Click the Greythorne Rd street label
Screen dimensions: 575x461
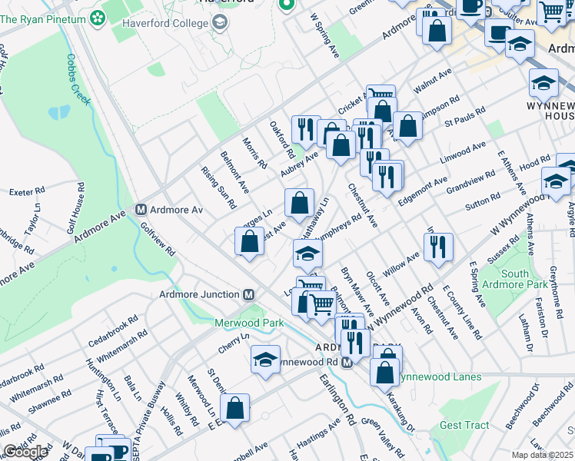[557, 292]
